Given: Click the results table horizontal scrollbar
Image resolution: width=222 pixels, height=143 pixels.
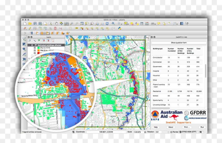Looking at the screenshot, I should [x=161, y=108].
